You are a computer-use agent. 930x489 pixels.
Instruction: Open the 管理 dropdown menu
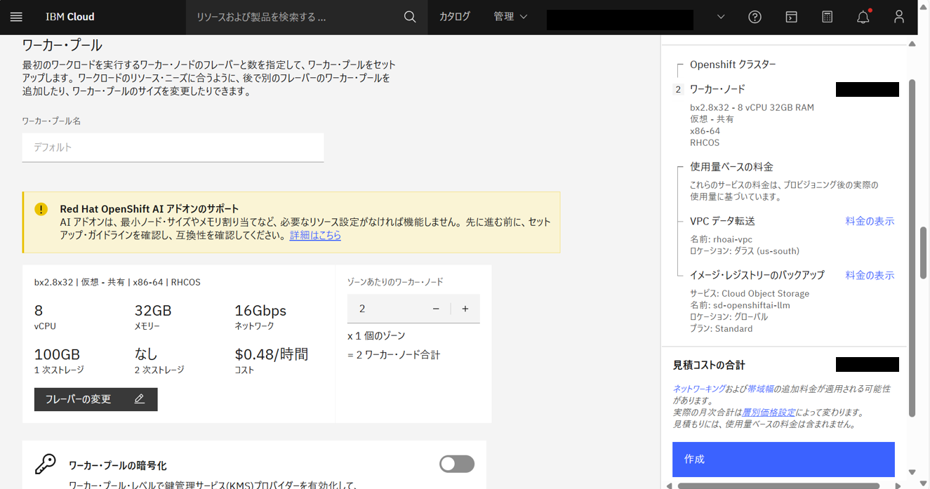pos(510,17)
